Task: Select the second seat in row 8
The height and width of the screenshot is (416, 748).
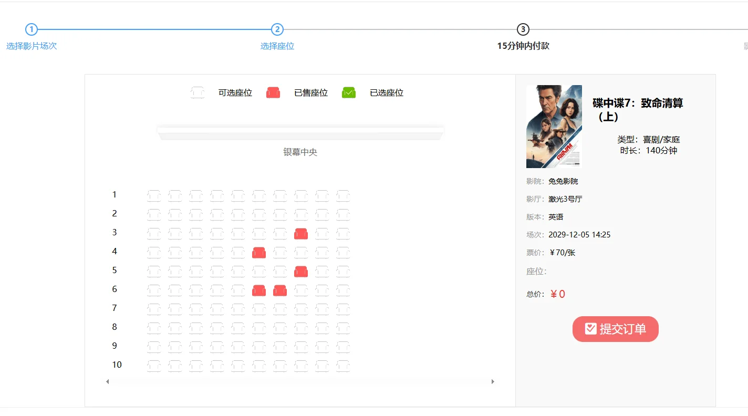Action: point(175,327)
